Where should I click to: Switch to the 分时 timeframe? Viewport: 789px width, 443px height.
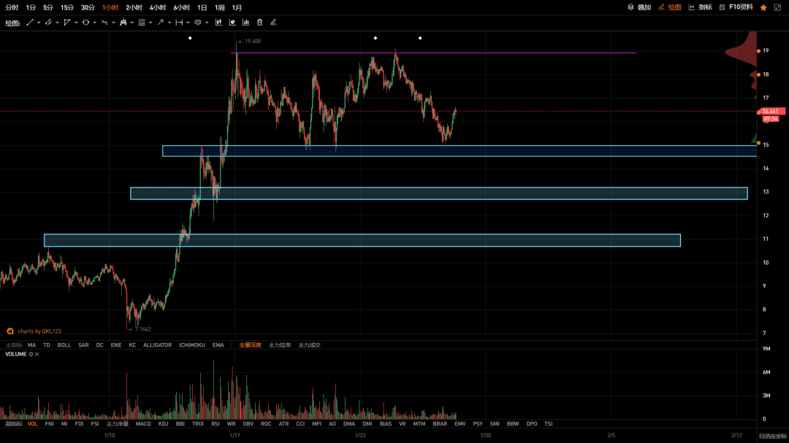click(x=12, y=7)
